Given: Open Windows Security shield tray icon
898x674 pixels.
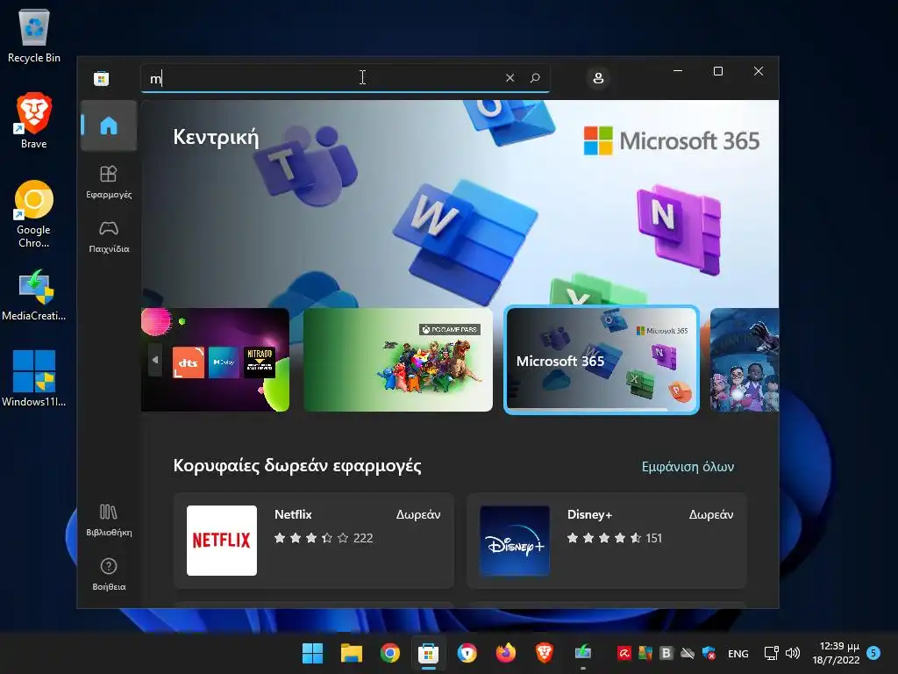Looking at the screenshot, I should coord(709,653).
